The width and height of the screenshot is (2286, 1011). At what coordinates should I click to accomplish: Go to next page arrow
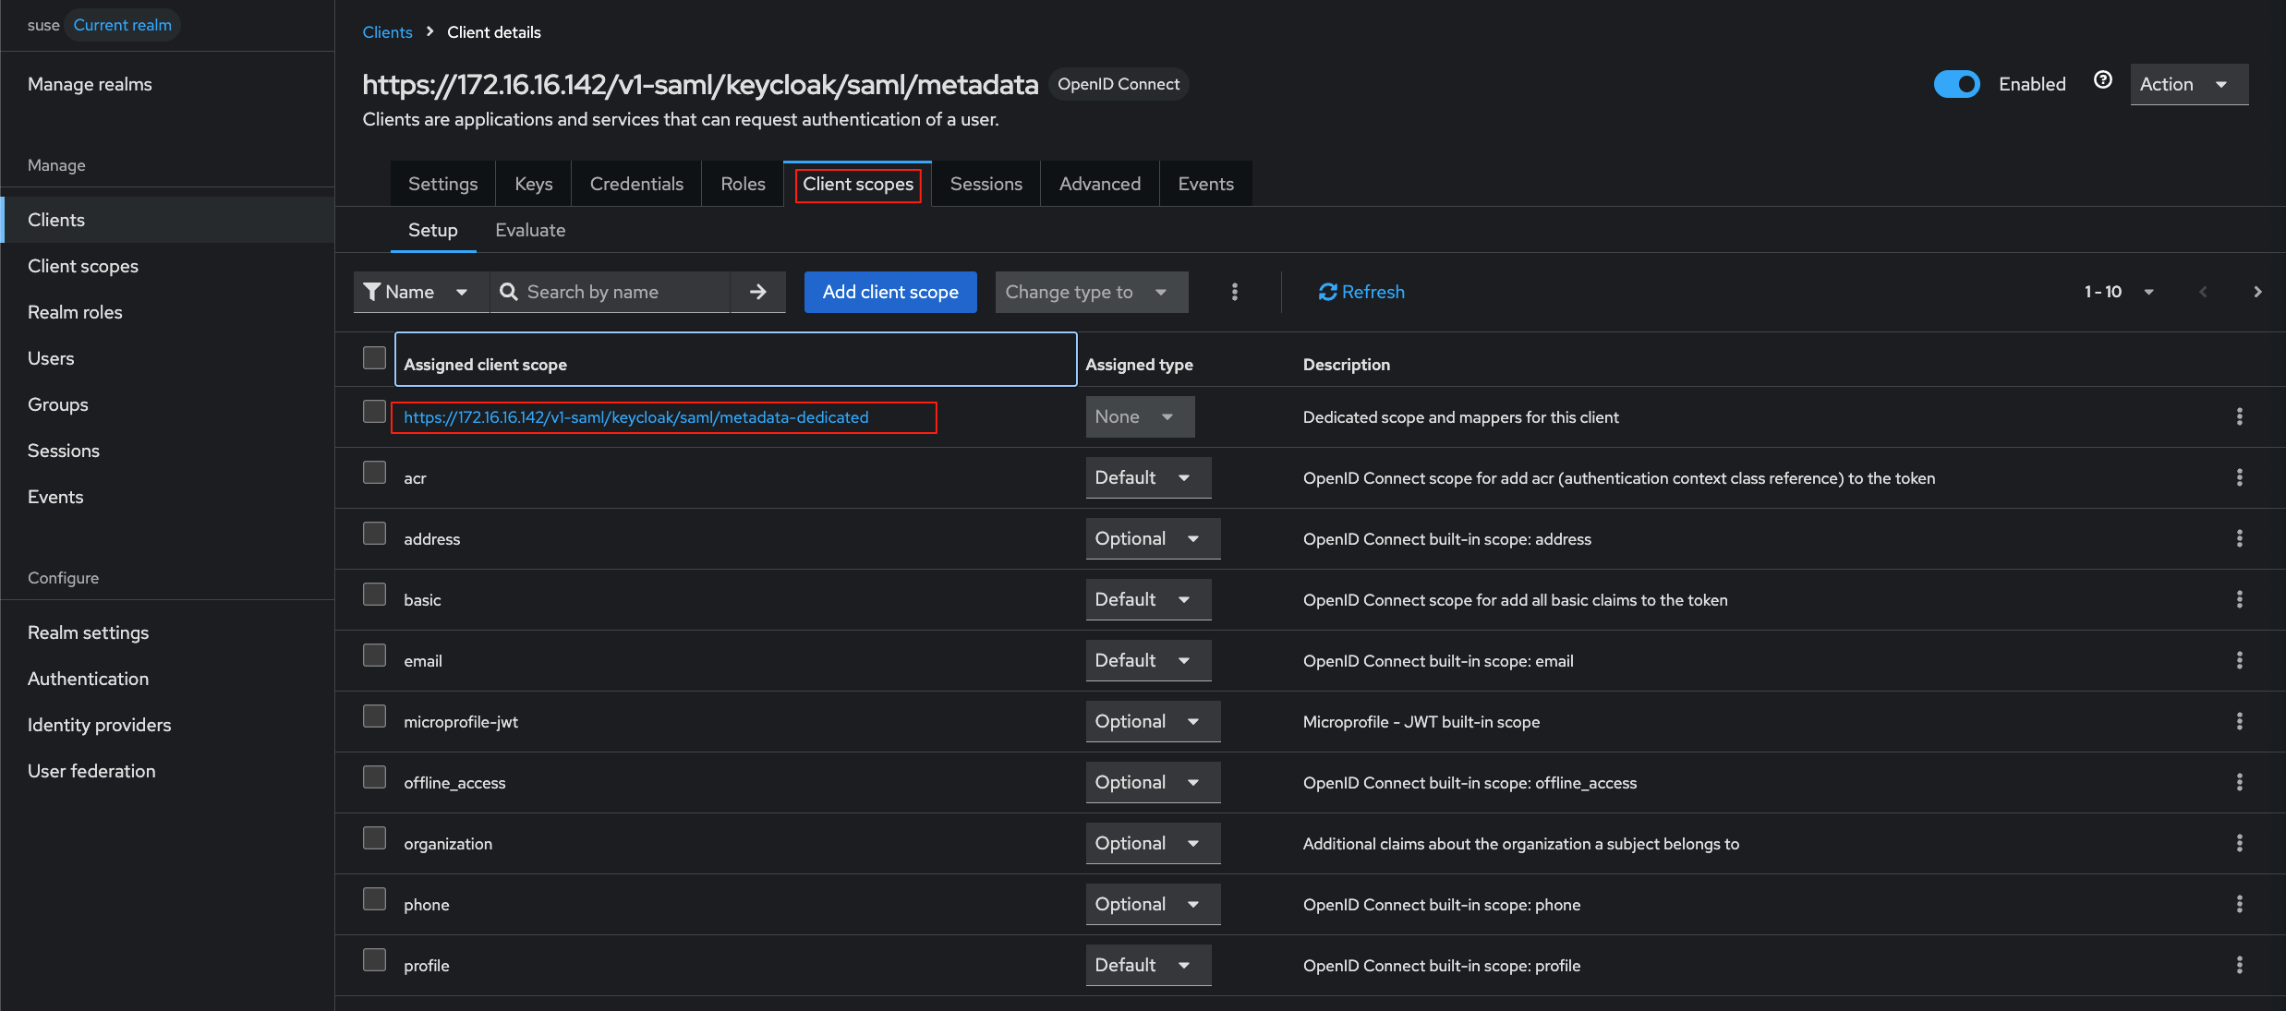[2257, 292]
